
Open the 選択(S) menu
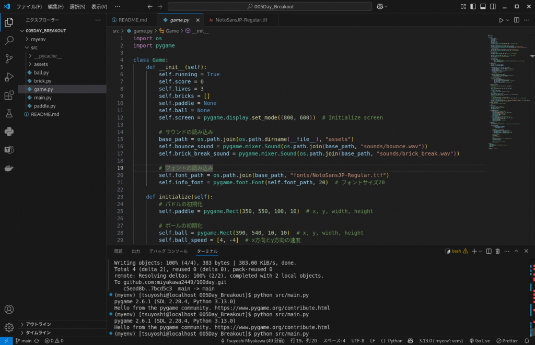(77, 6)
